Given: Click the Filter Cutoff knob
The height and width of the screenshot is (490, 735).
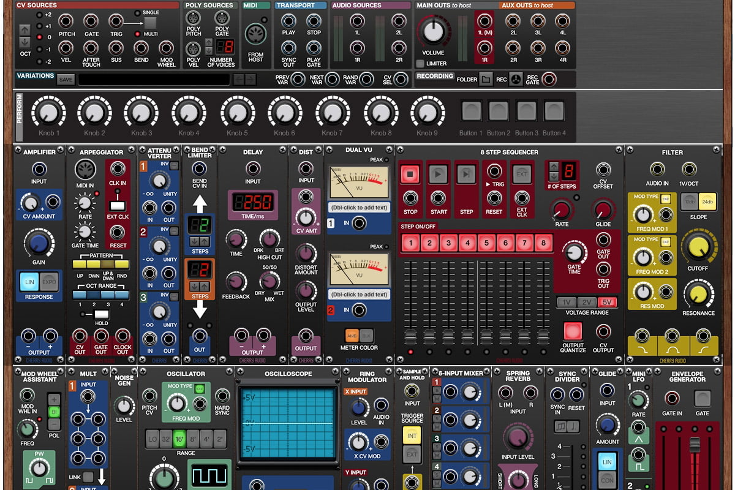Looking at the screenshot, I should (x=698, y=246).
